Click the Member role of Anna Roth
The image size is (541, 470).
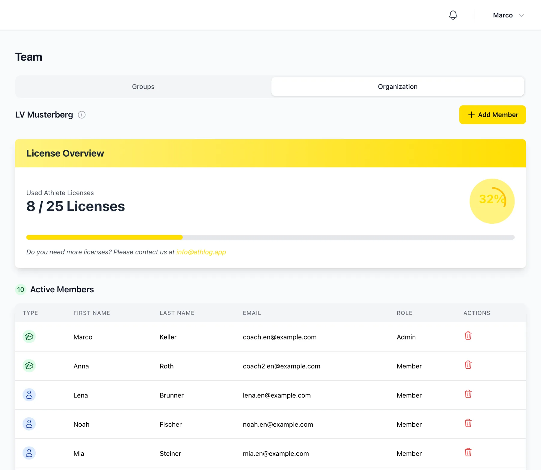409,366
